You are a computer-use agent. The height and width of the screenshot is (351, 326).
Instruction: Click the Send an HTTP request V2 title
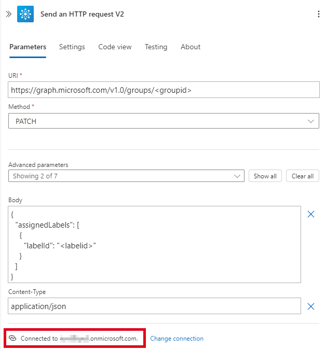(82, 14)
